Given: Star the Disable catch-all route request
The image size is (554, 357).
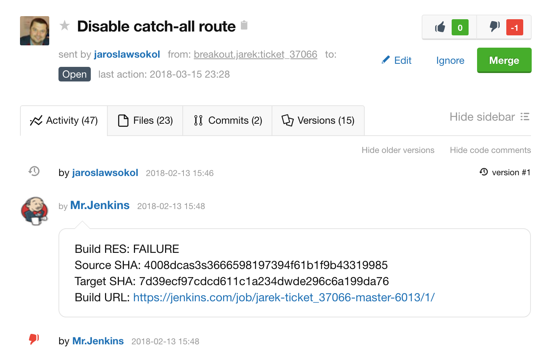Looking at the screenshot, I should (x=65, y=26).
